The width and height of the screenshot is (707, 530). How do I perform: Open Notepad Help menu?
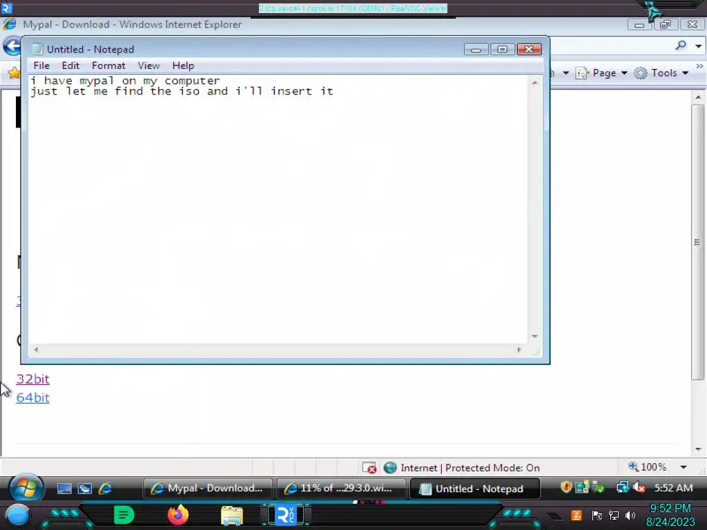pyautogui.click(x=183, y=66)
